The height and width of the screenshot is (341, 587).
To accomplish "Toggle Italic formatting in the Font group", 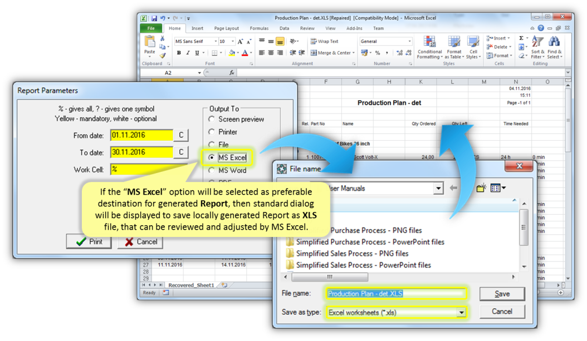I will (188, 53).
